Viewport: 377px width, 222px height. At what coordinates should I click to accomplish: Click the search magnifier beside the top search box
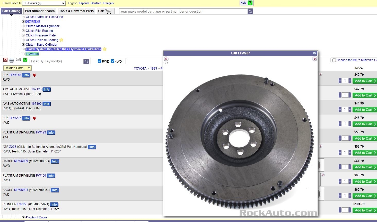point(250,12)
